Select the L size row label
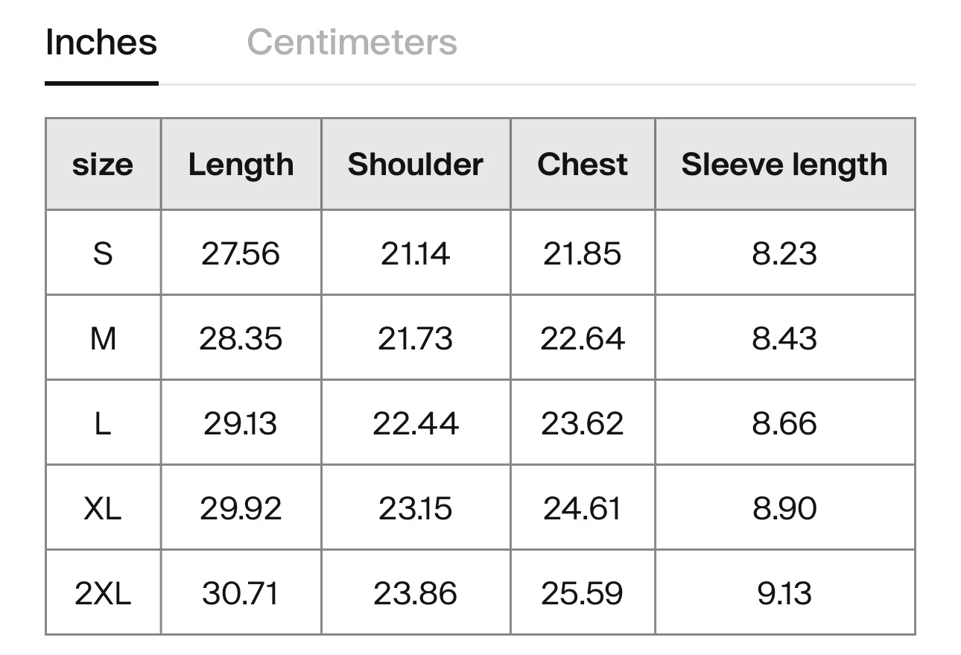The height and width of the screenshot is (655, 961). (x=103, y=423)
